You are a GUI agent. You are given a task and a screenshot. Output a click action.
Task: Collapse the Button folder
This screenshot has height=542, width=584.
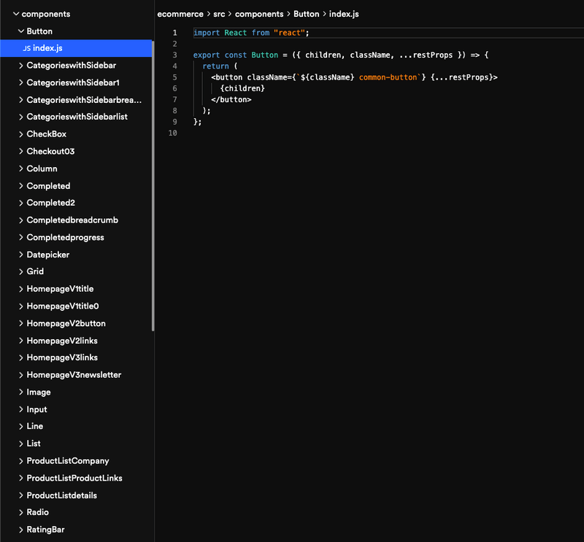(20, 31)
